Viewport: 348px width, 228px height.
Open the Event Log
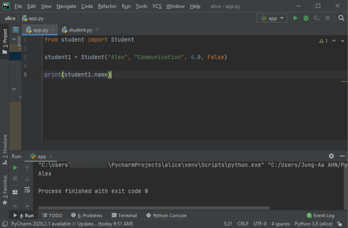click(320, 215)
